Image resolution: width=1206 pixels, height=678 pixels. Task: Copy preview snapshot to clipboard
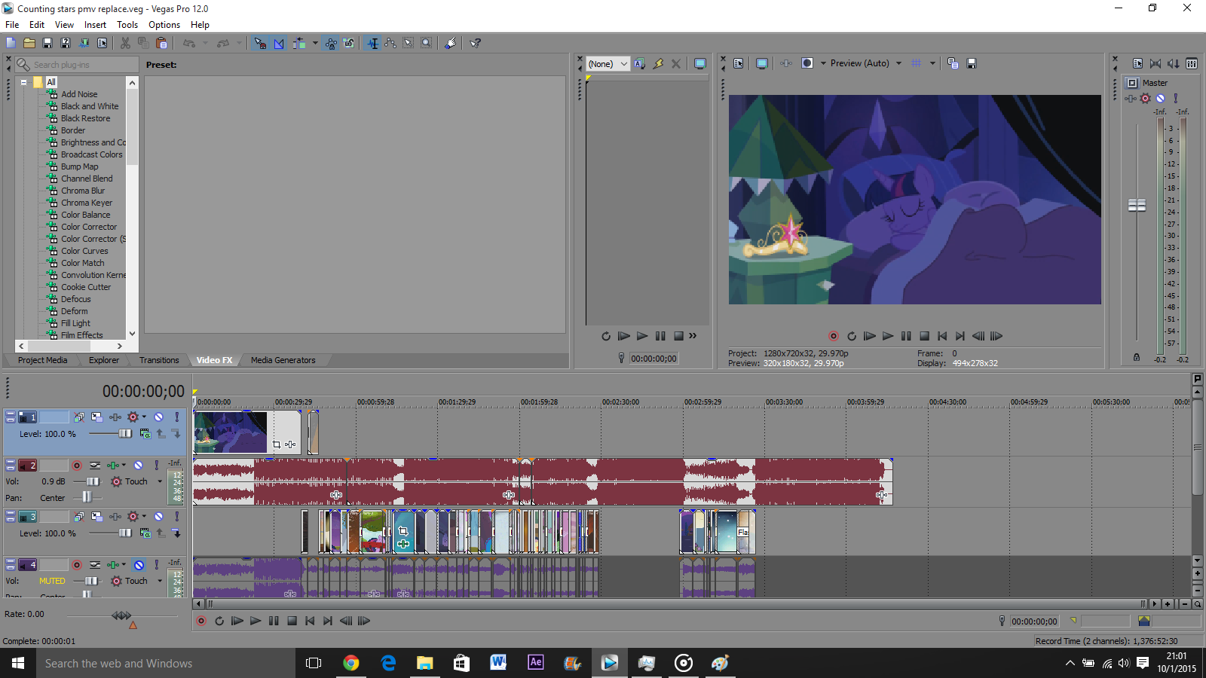(953, 63)
